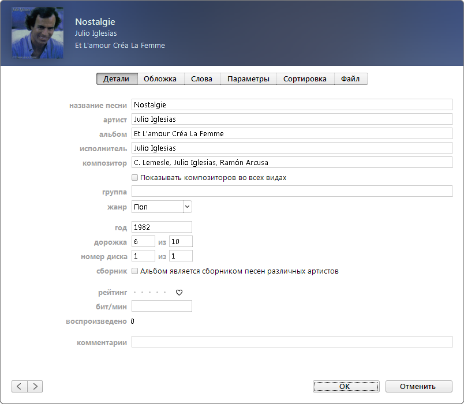Image resolution: width=464 pixels, height=404 pixels.
Task: Toggle the 'Альбом является сборником' checkbox
Action: [135, 271]
